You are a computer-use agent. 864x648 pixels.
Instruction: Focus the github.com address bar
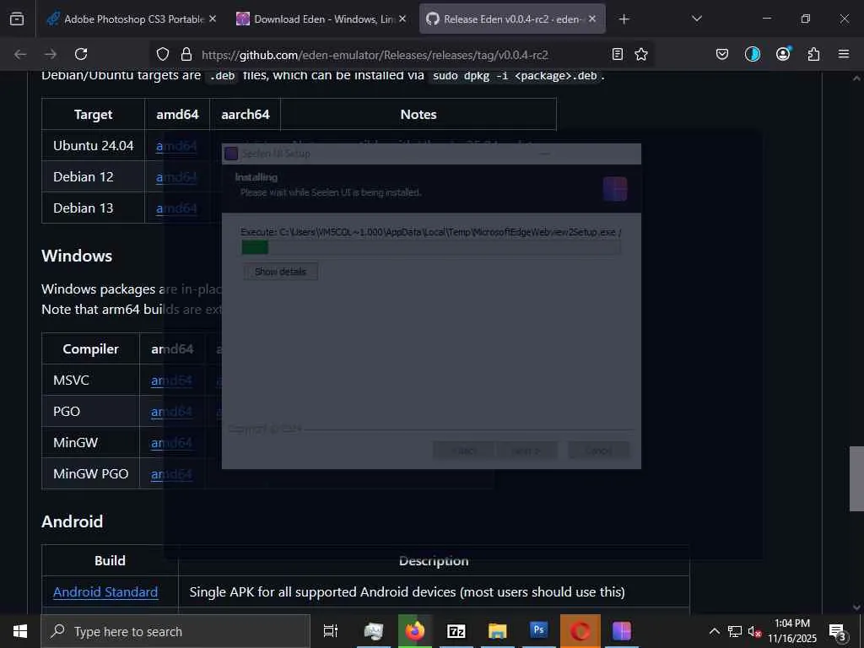coord(375,55)
